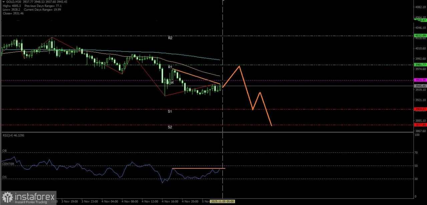Screen dimensions: 427x205
Task: Click the instaforex gear logo icon
Action: (7, 197)
